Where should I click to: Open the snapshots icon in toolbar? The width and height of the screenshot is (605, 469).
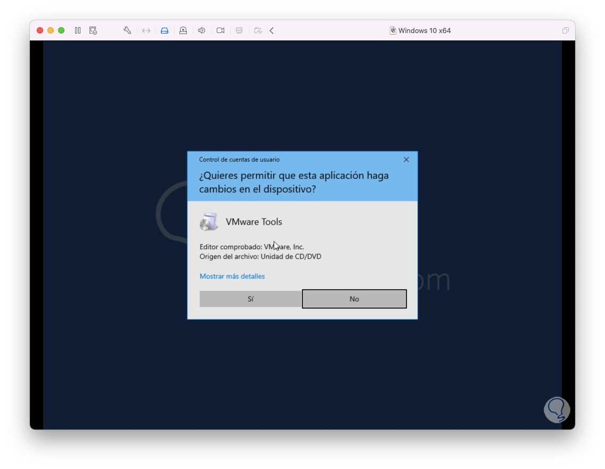pos(93,30)
